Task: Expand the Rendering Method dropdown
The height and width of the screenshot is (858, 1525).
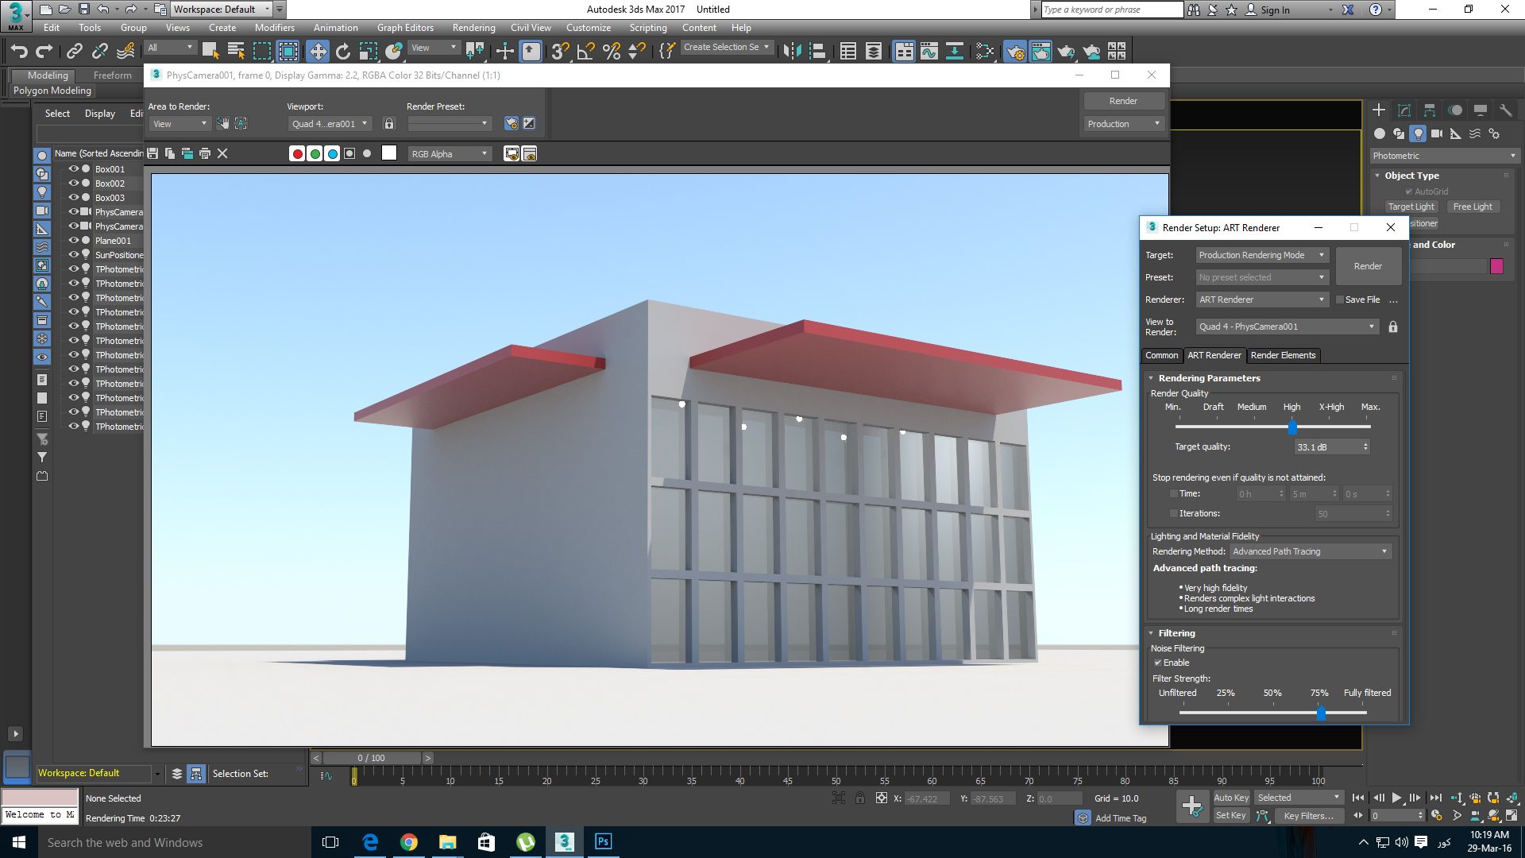Action: (1310, 551)
